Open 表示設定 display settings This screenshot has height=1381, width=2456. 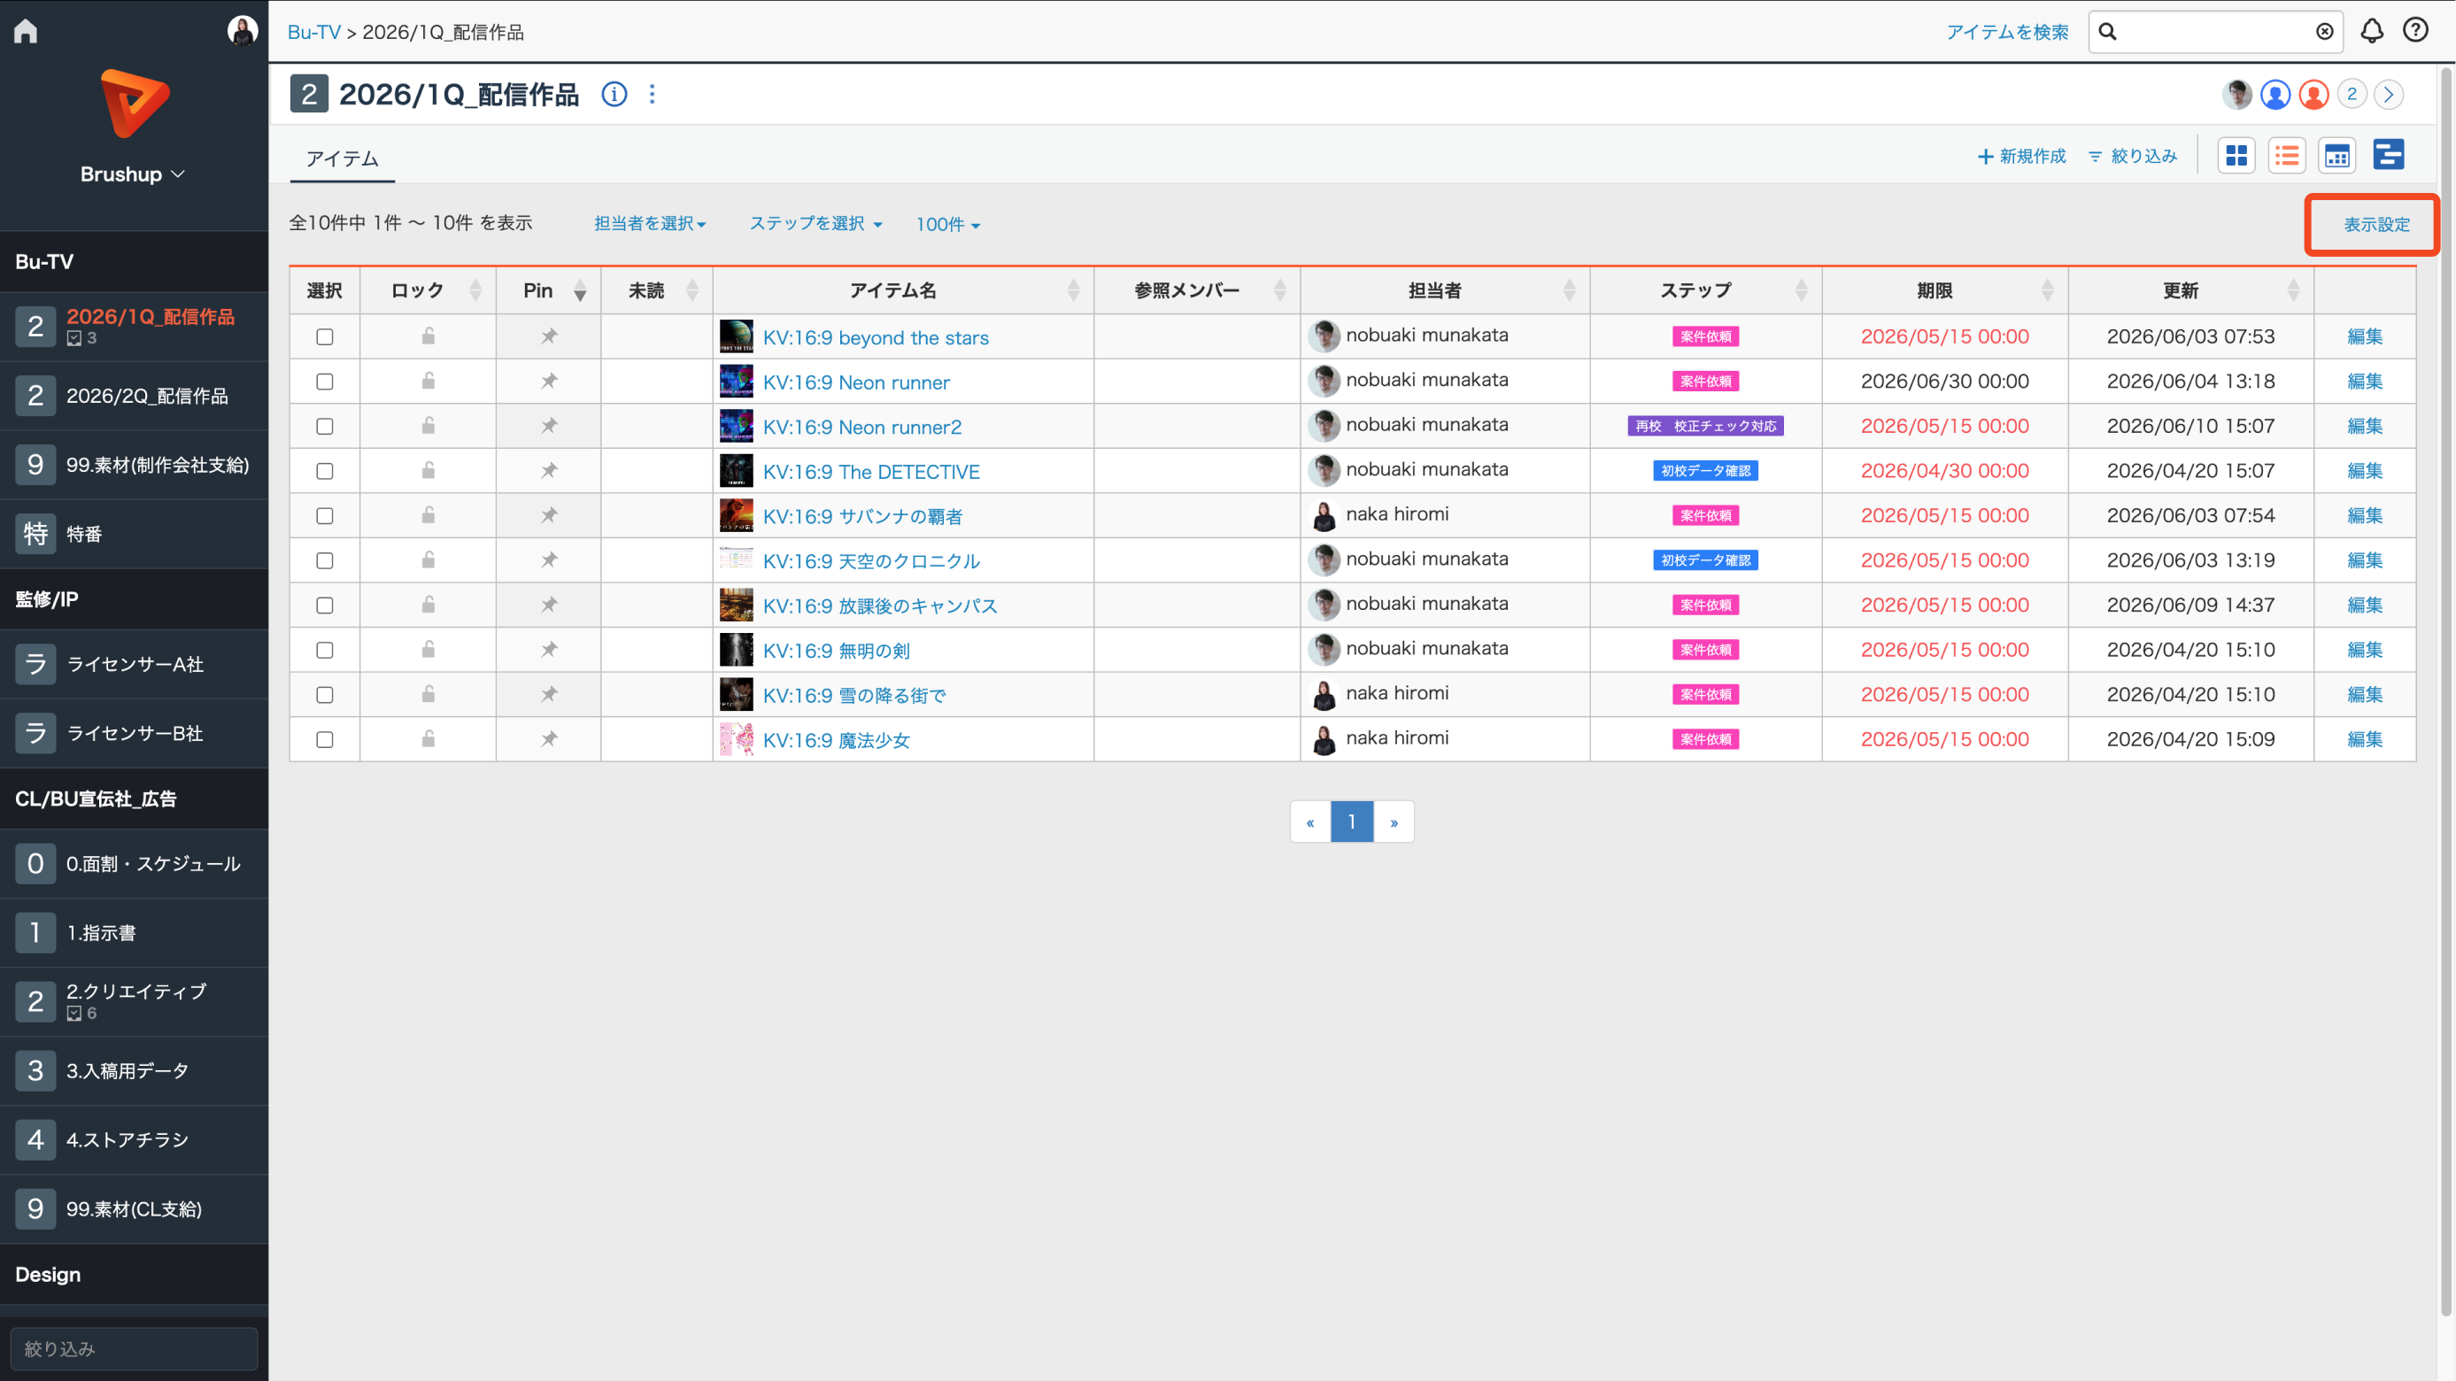point(2376,225)
